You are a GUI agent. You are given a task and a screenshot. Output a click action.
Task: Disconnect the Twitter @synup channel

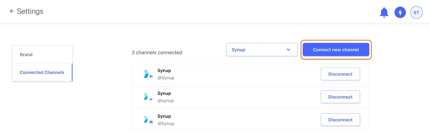coord(340,97)
